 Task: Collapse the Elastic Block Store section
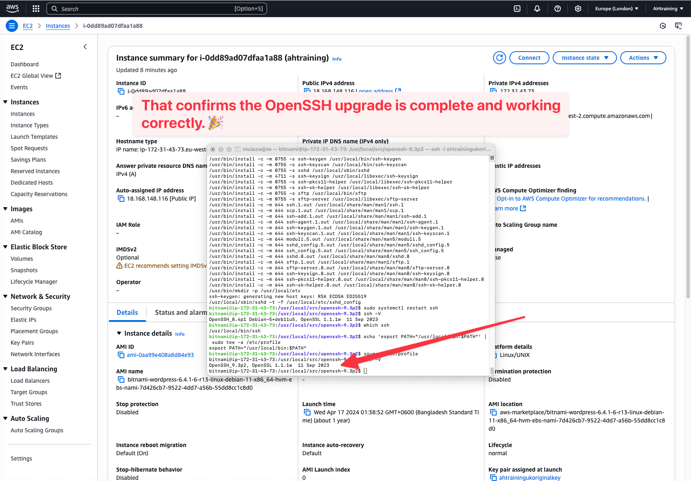point(5,247)
